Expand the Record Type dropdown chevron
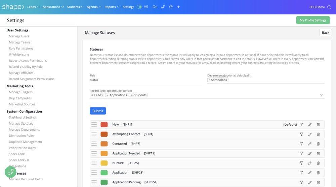This screenshot has height=187, width=336. coord(322,95)
